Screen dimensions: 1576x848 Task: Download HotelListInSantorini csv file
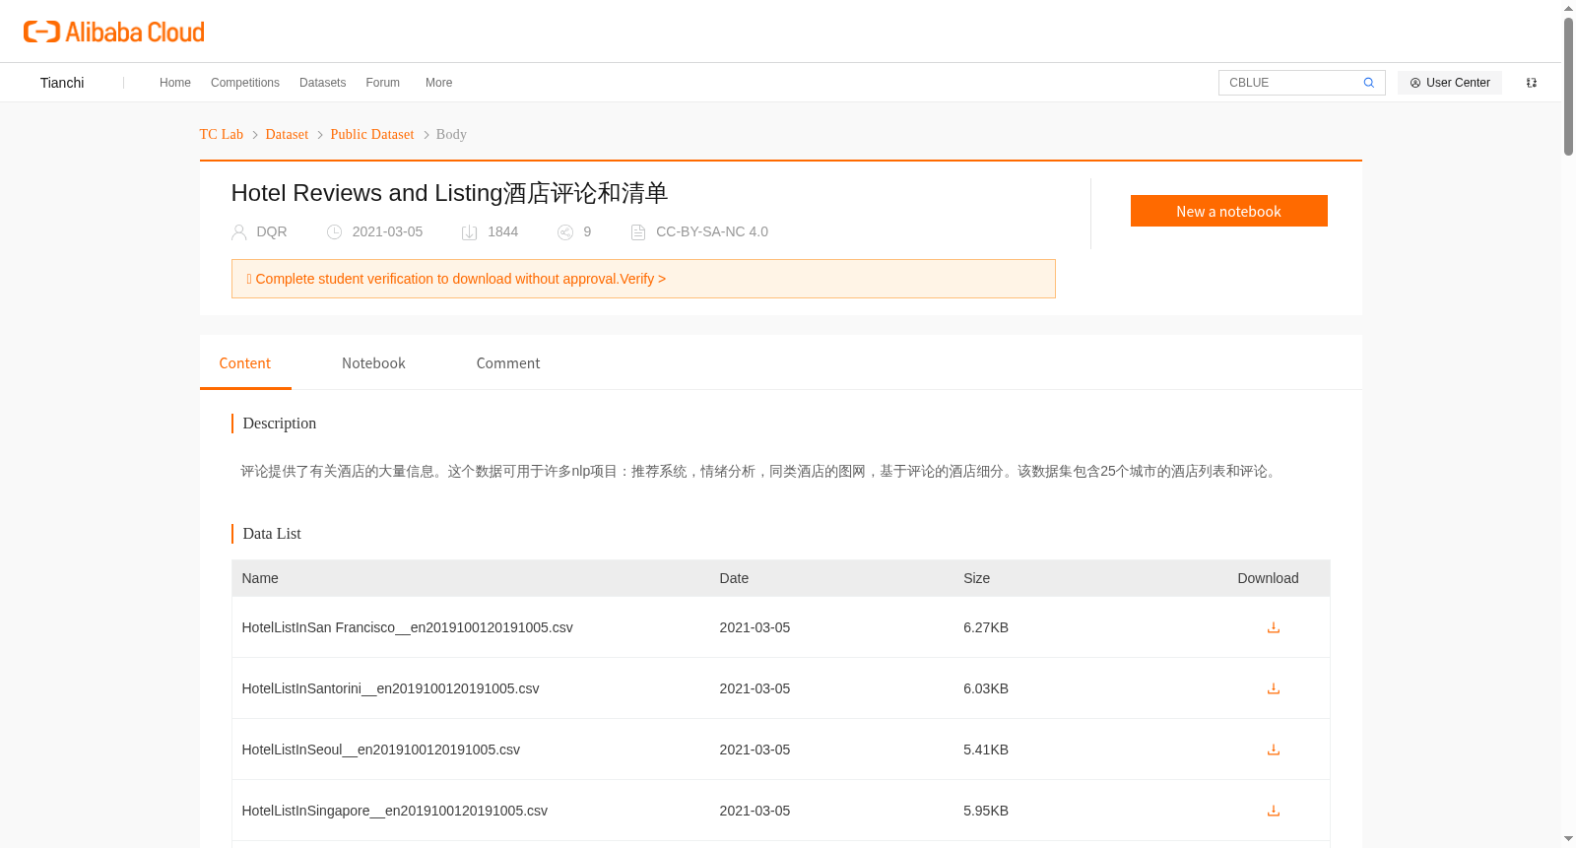click(1274, 688)
